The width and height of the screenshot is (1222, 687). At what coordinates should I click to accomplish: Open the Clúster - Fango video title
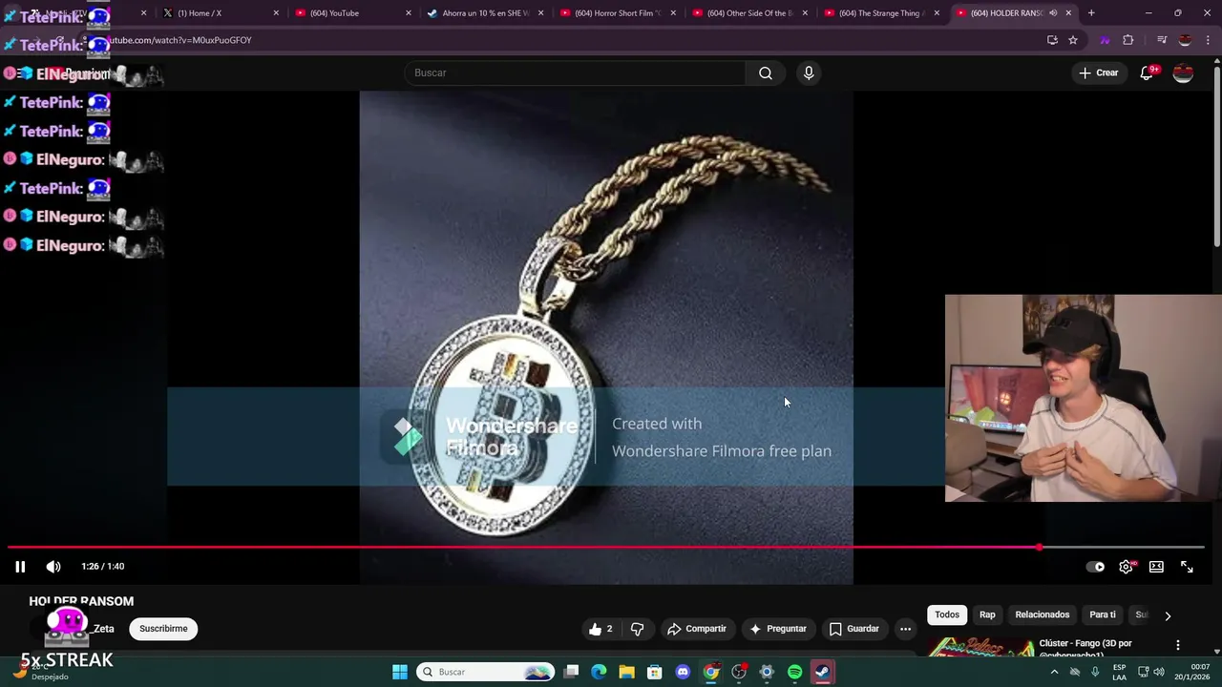(1085, 649)
